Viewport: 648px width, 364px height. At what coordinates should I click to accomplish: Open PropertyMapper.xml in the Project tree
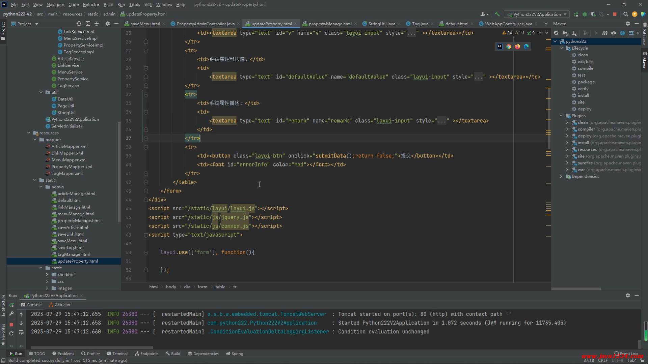click(72, 166)
